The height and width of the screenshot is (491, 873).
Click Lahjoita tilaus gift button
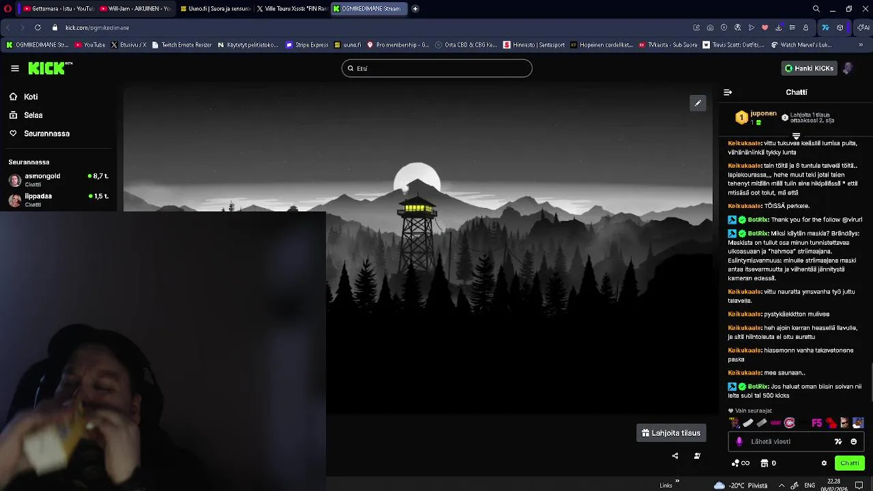(x=671, y=433)
